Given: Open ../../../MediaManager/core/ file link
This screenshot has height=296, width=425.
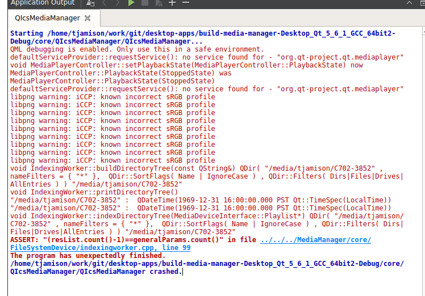Looking at the screenshot, I should (x=315, y=240).
